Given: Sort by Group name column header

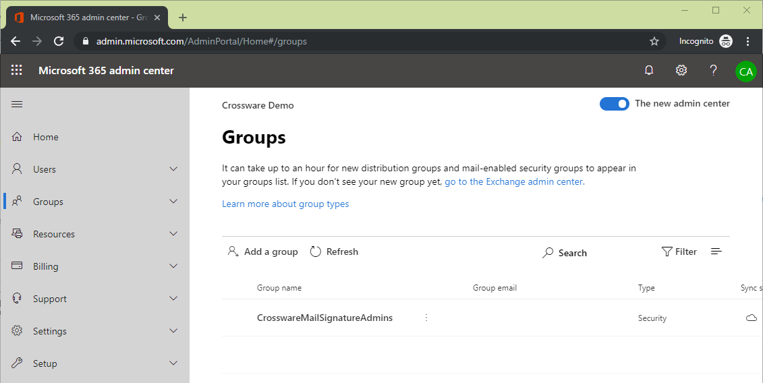Looking at the screenshot, I should tap(279, 288).
